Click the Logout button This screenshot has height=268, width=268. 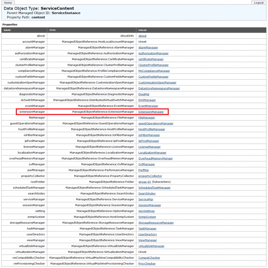point(259,2)
